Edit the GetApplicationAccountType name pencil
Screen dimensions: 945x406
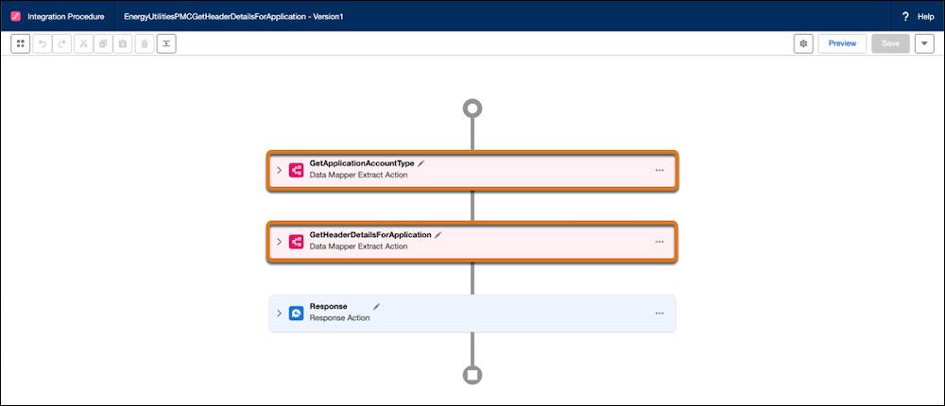421,163
